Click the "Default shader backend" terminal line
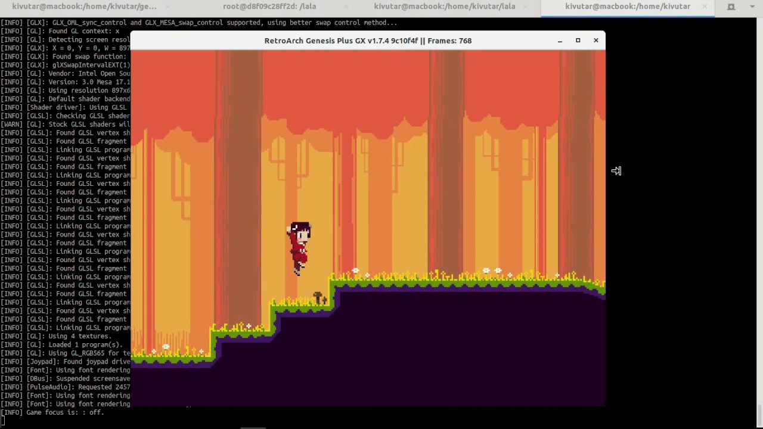Viewport: 763px width, 429px height. pos(65,99)
